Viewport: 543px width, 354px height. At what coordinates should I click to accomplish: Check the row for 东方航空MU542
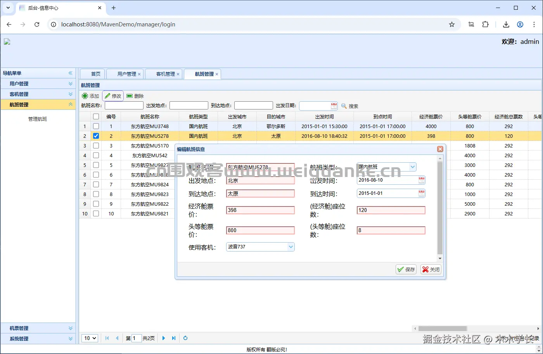96,155
